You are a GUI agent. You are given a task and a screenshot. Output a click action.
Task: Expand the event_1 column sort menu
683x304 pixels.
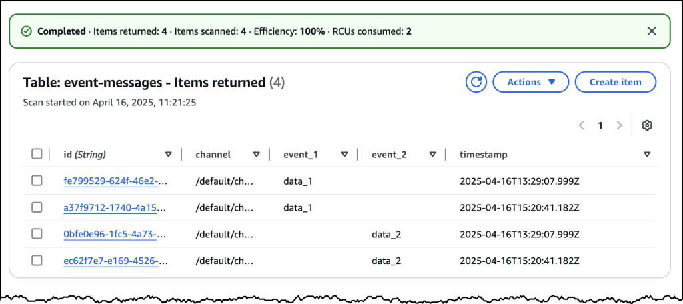pos(344,155)
